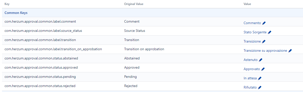Select the Stato Sorgente value text
The image size is (303, 92).
(255, 32)
